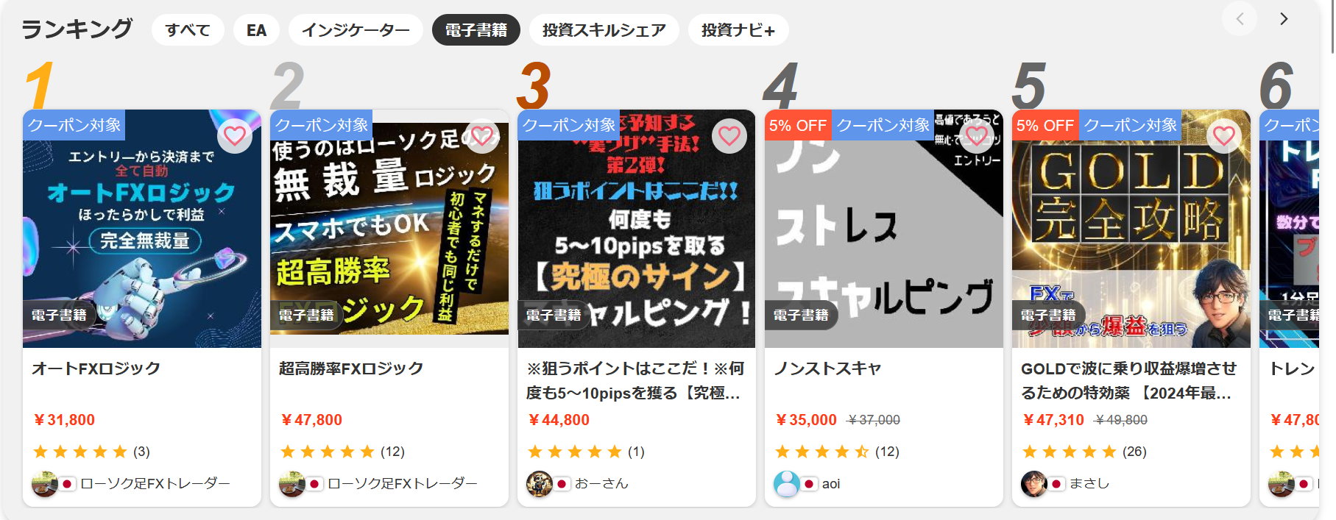
Task: Click まさし seller avatar icon
Action: 1034,483
